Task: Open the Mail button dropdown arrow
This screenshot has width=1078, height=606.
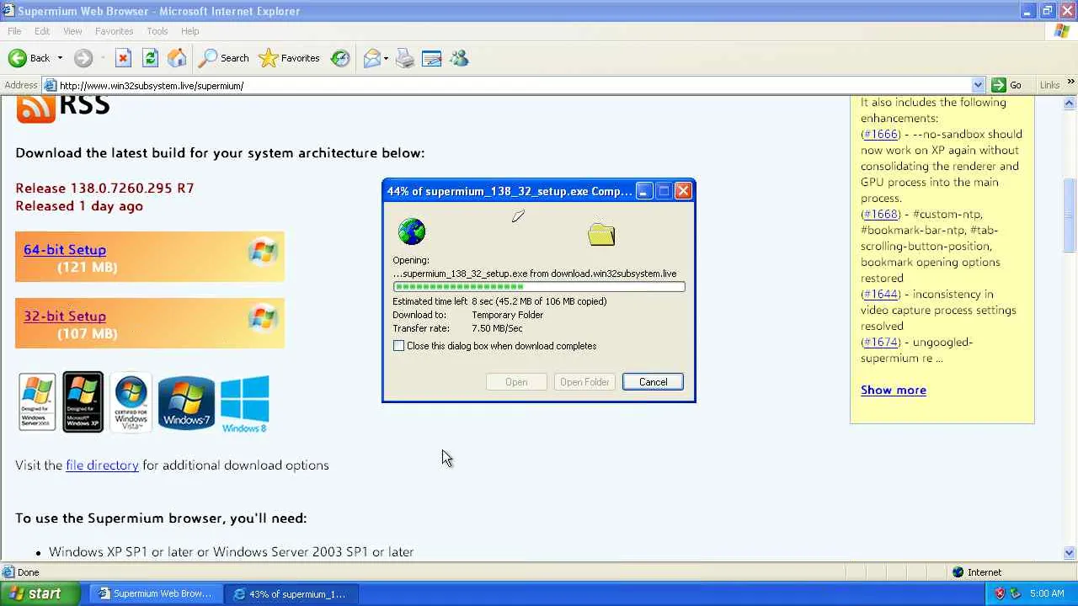Action: point(386,58)
